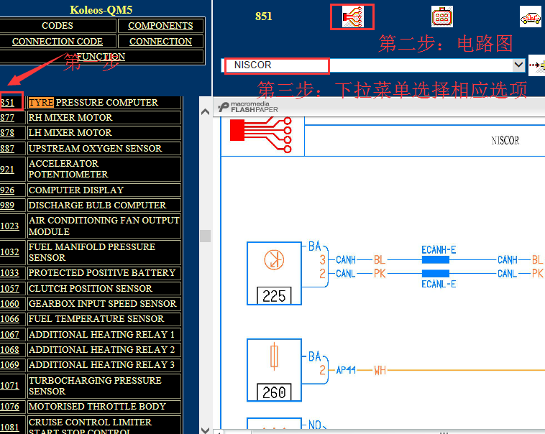
Task: Click the red wiring symbol in diagram header
Action: (261, 135)
